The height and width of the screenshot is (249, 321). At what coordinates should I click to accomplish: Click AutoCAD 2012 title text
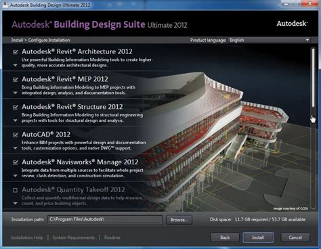click(46, 135)
